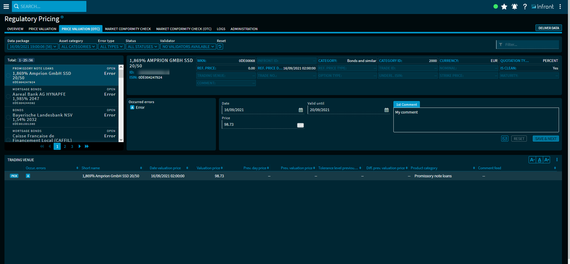Open the Valid until calendar picker icon
The image size is (570, 264).
(387, 110)
